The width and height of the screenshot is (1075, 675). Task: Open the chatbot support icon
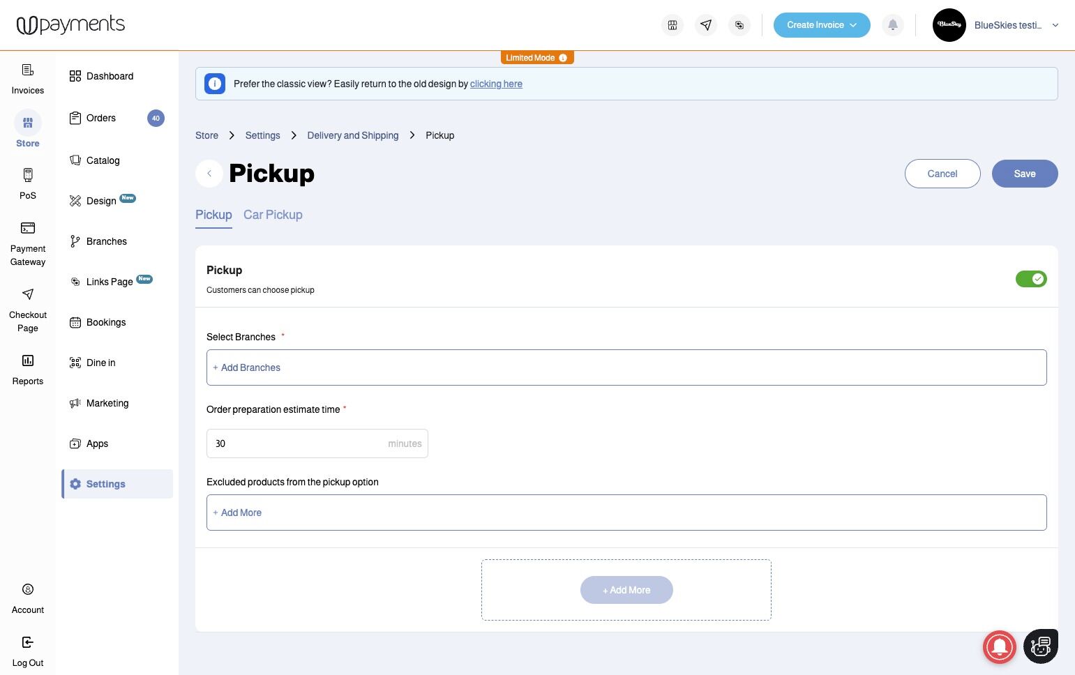pos(1040,646)
